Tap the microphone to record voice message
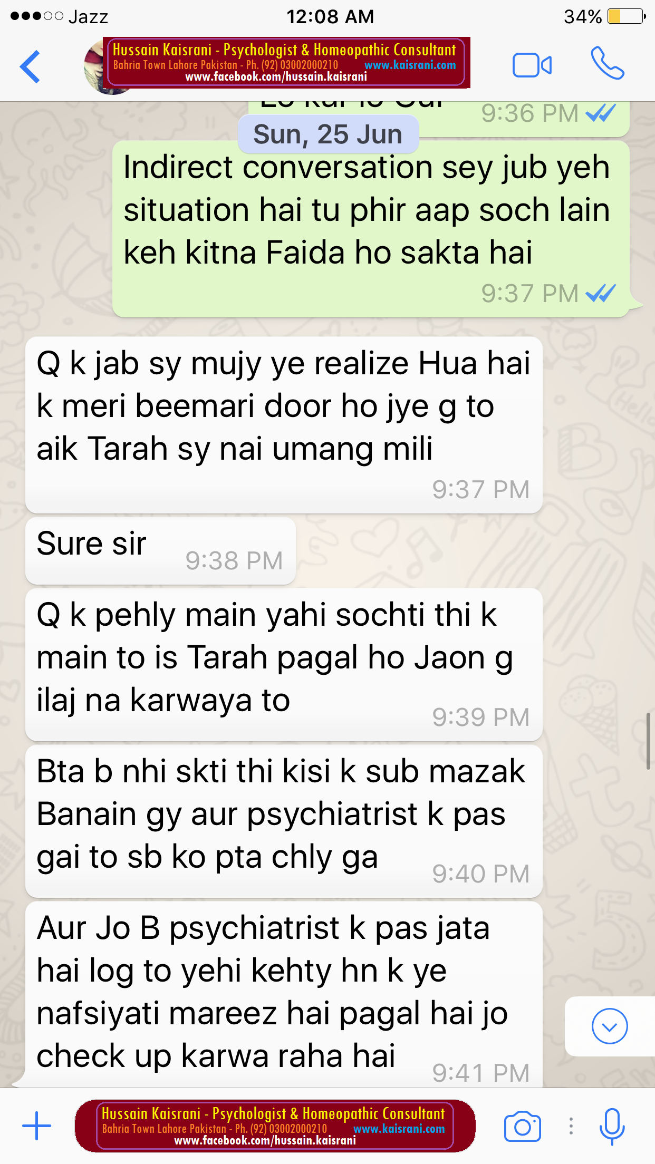 pos(612,1127)
